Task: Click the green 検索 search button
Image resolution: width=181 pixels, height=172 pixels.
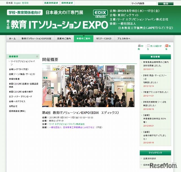Action: pos(166,4)
